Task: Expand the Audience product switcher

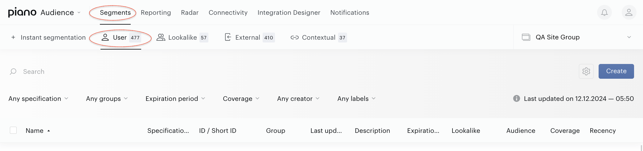Action: tap(60, 13)
